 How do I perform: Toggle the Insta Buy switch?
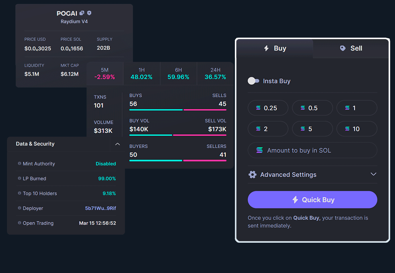point(253,81)
